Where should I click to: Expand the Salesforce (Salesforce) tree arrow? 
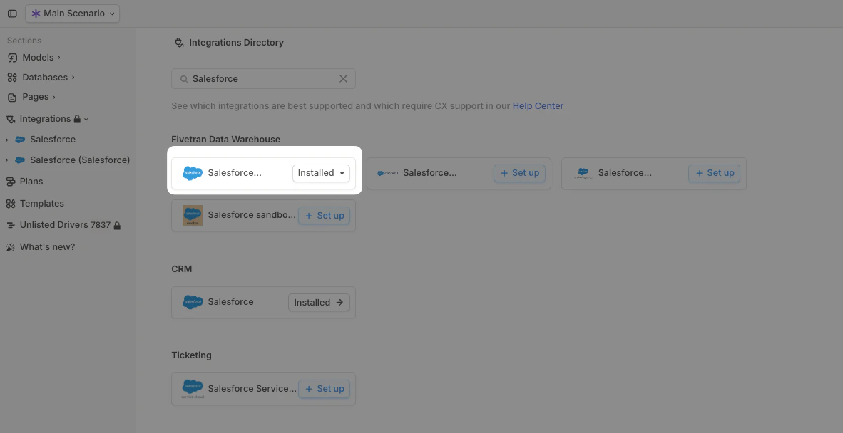click(x=7, y=160)
